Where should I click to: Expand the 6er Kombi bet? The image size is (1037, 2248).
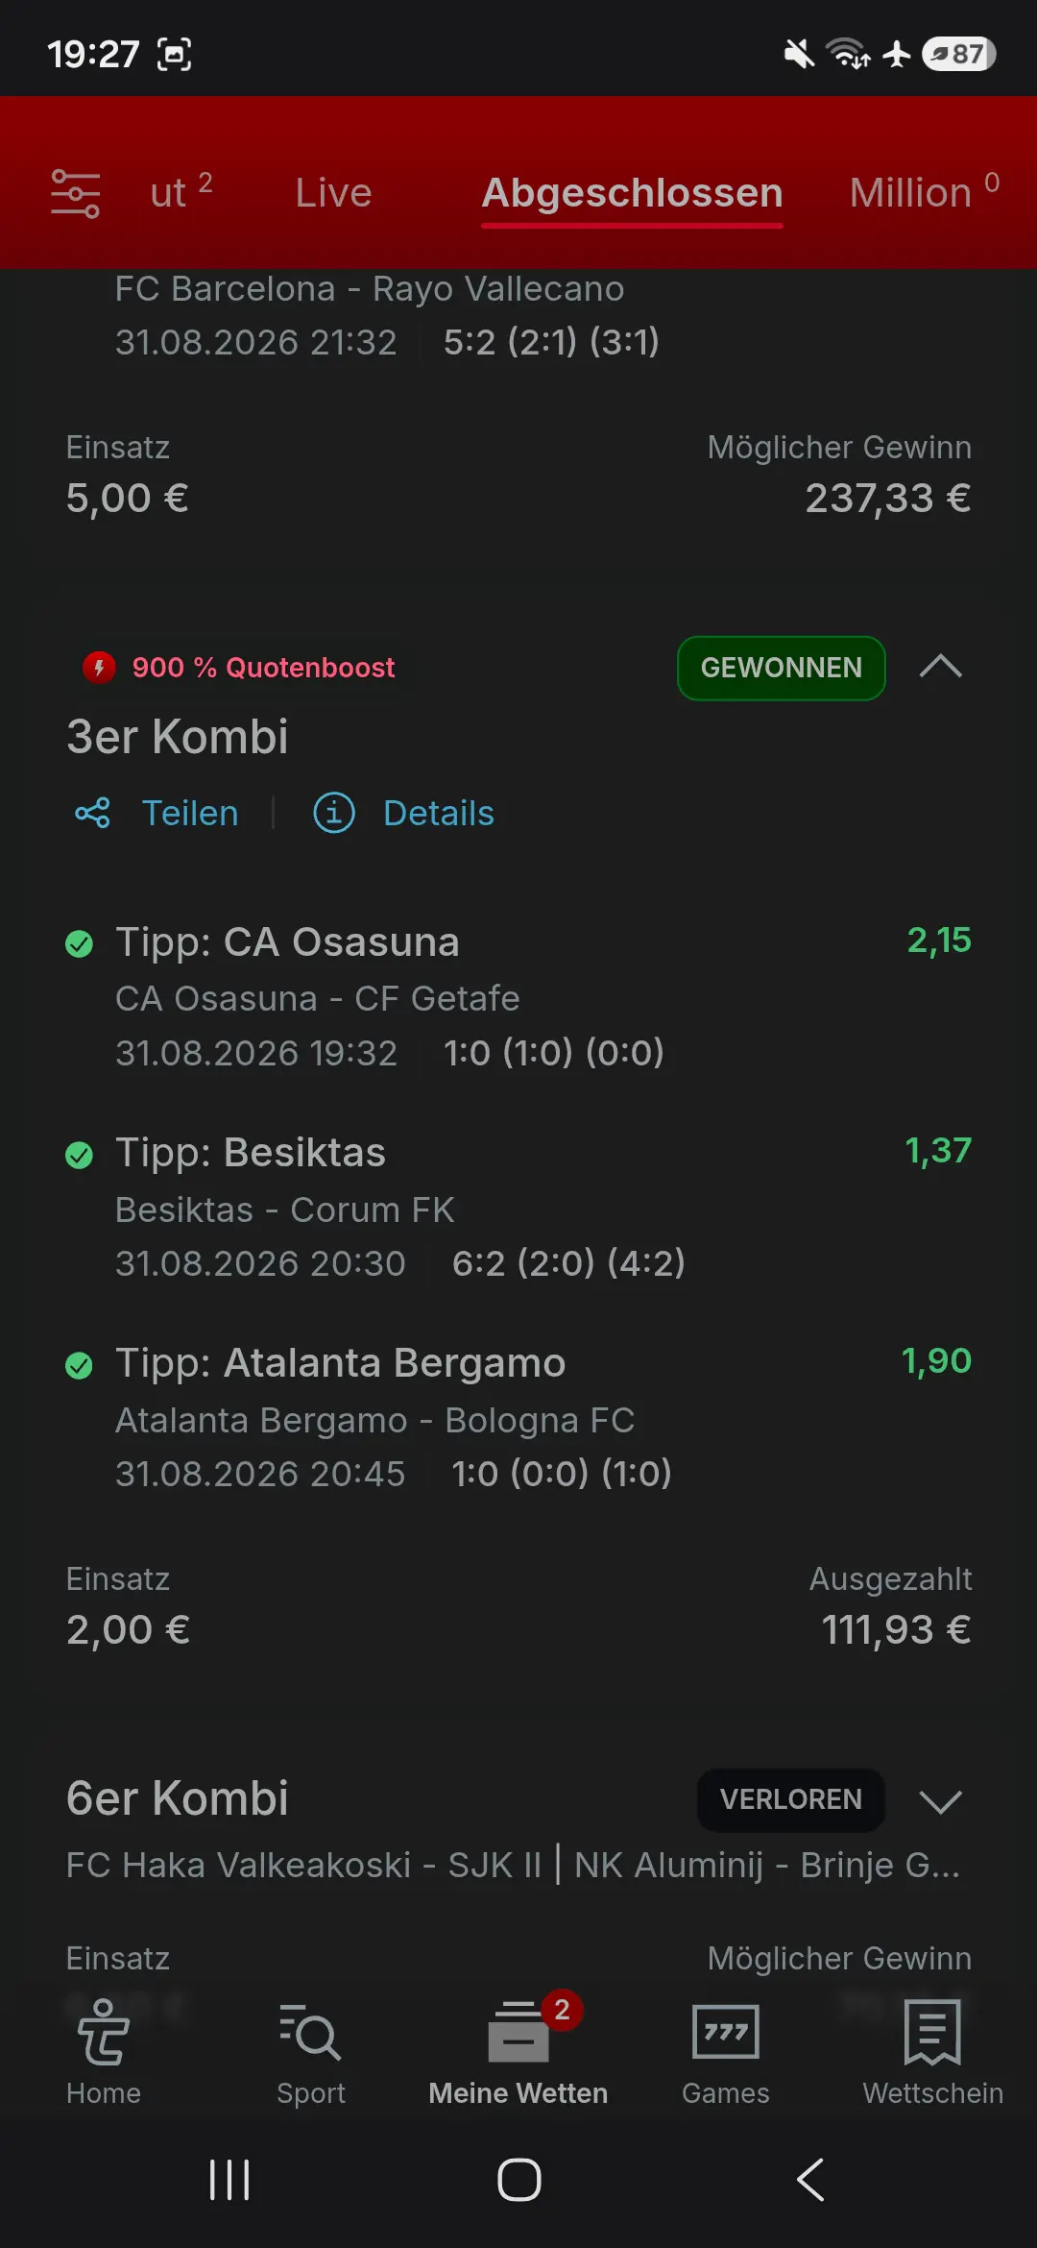point(941,1800)
